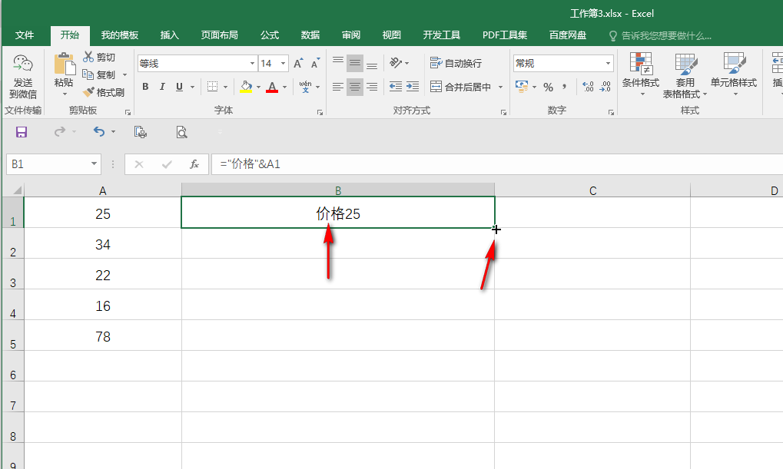
Task: Toggle Wrap Text (自动换行)
Action: click(456, 64)
